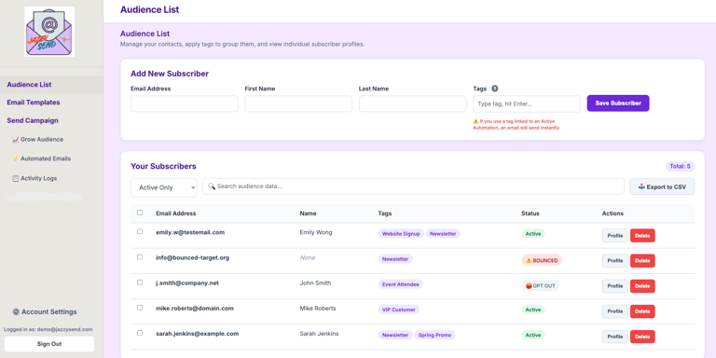Click the Grow Audience chart icon
Image resolution: width=716 pixels, height=358 pixels.
16,140
